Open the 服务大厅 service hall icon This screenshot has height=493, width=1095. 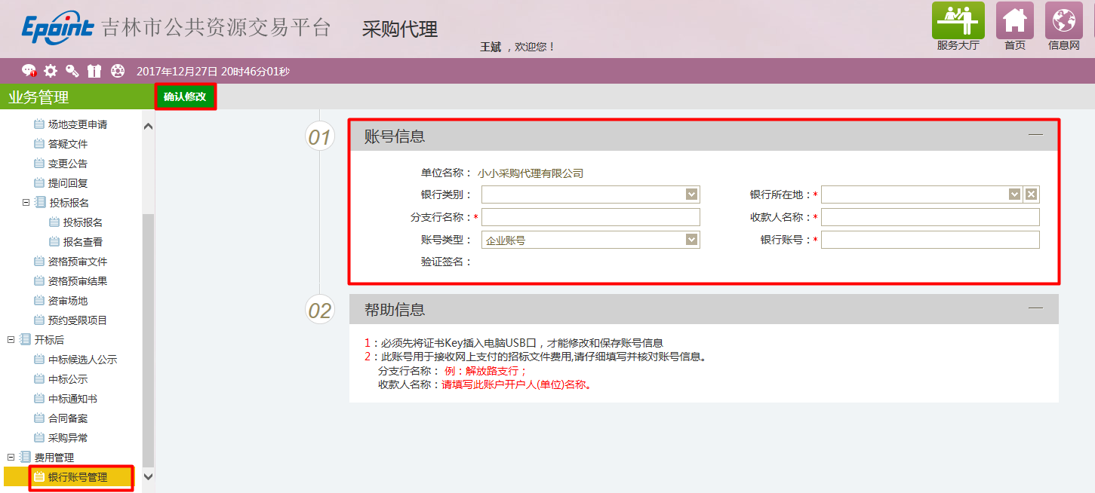pos(958,21)
